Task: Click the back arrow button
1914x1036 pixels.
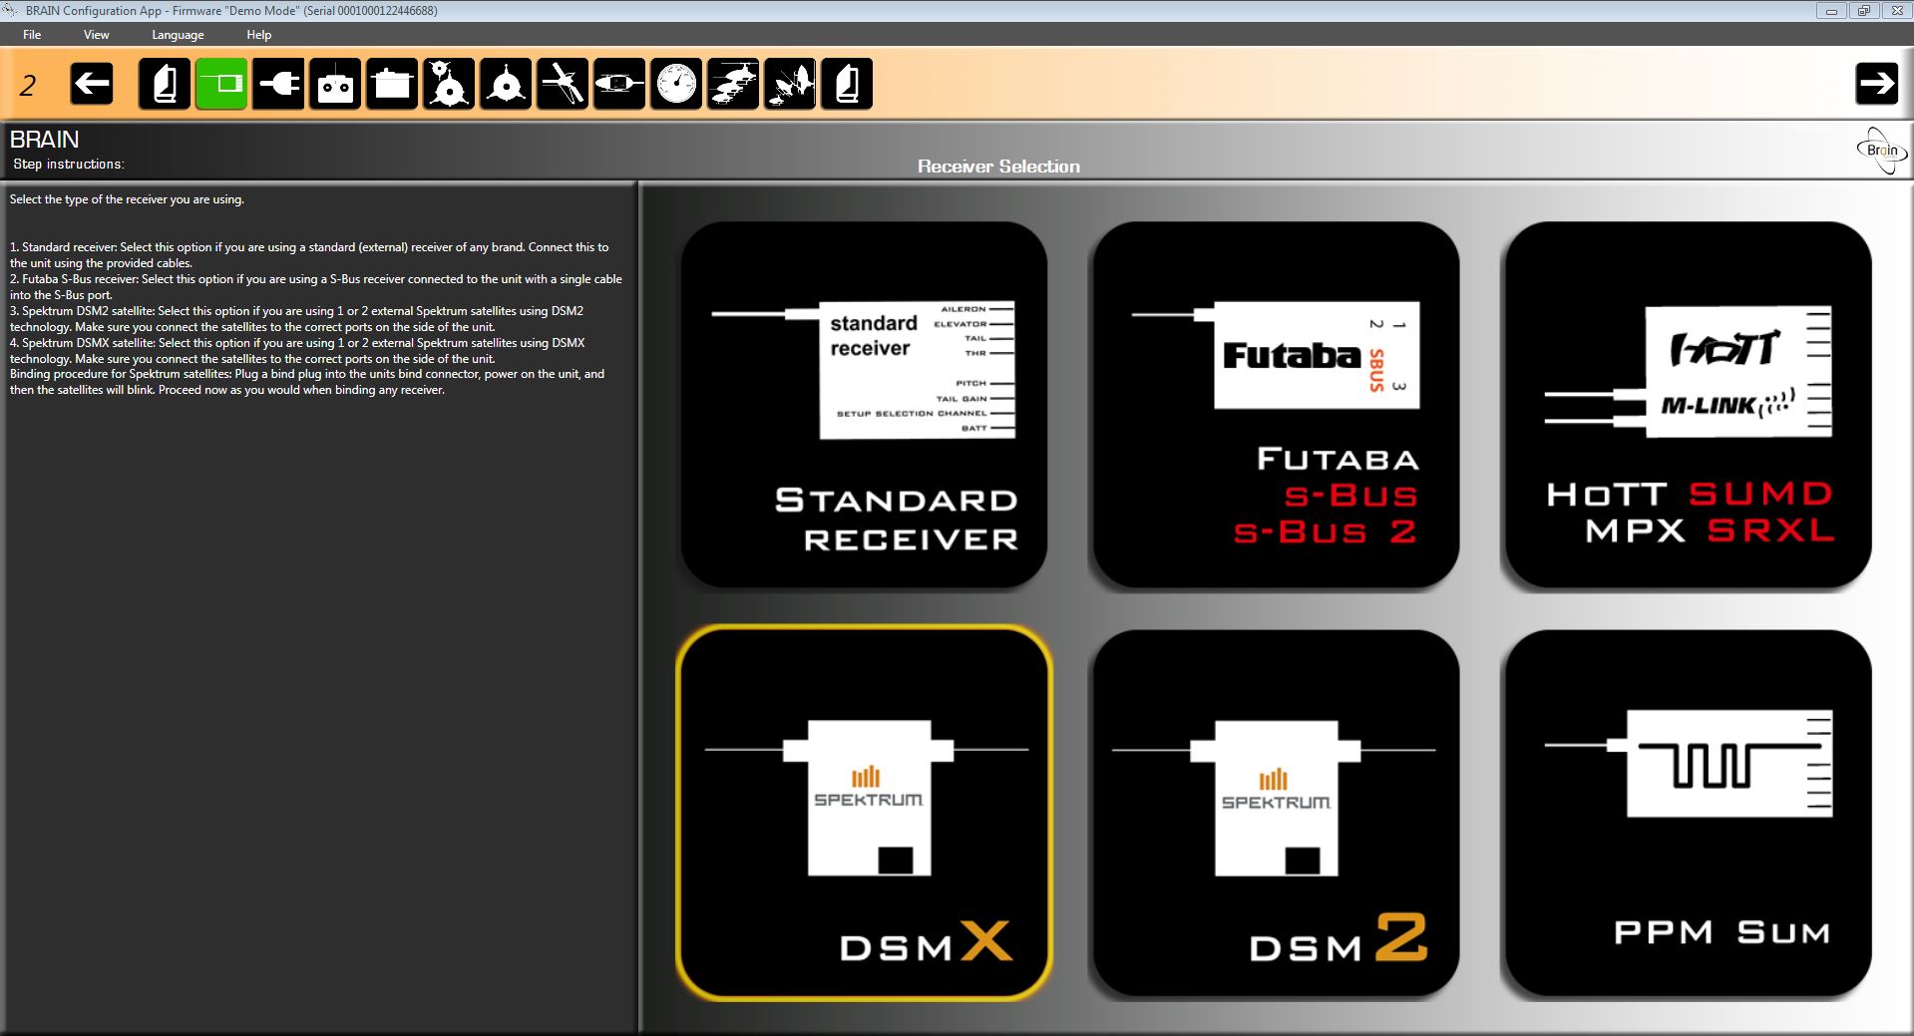Action: click(92, 84)
